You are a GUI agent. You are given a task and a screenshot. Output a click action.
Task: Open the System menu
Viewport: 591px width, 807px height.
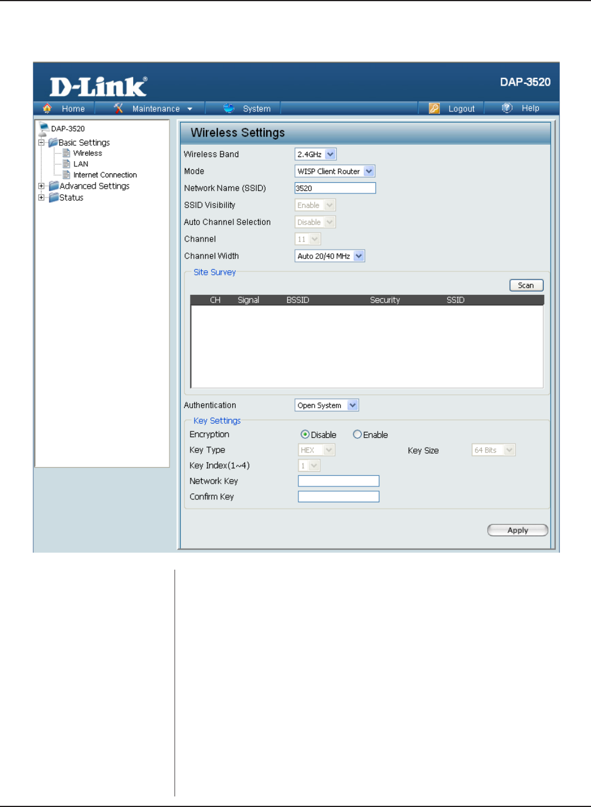(x=257, y=108)
